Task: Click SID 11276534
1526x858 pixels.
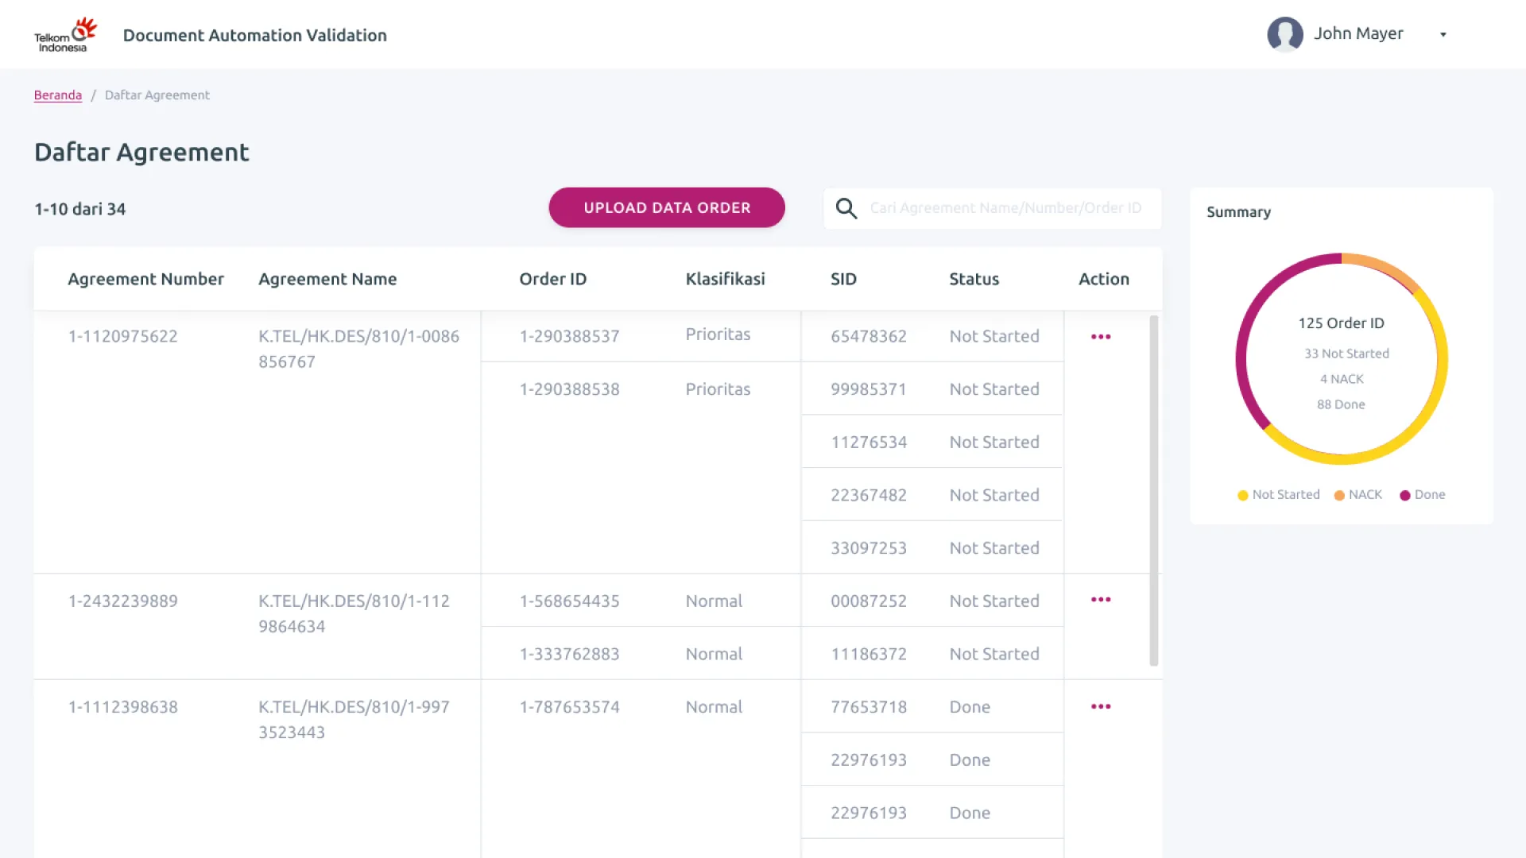Action: (x=869, y=442)
